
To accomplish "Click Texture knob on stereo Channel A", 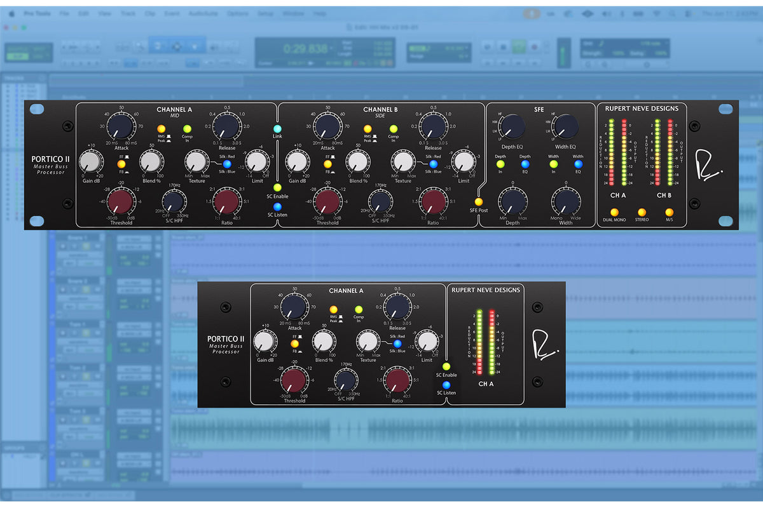I will 197,161.
